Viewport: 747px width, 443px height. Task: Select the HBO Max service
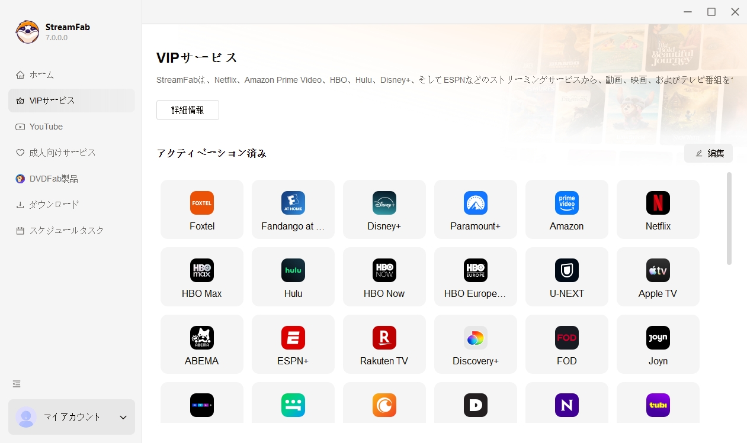pos(201,276)
